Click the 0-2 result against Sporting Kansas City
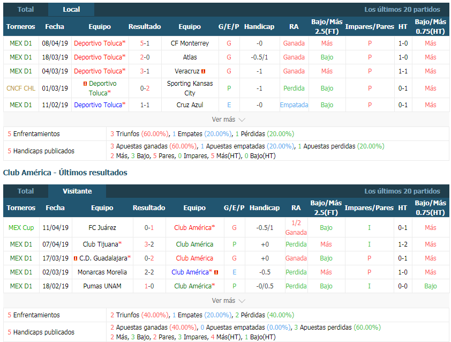 (145, 88)
